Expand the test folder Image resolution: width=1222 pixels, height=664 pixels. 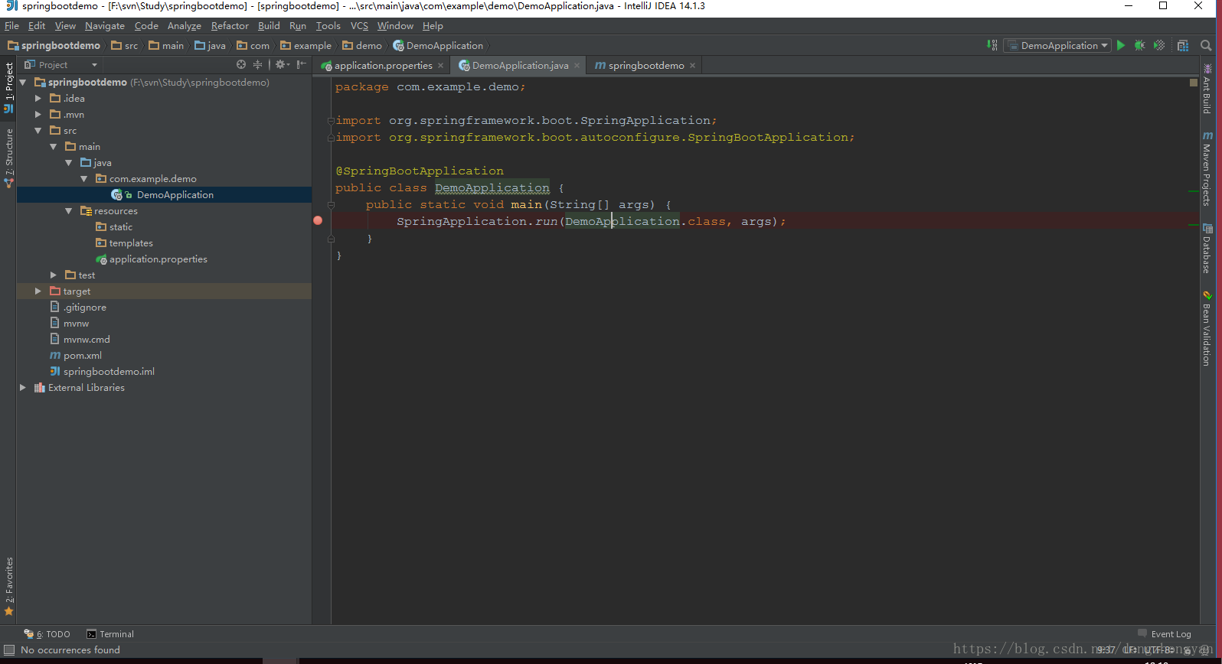54,275
